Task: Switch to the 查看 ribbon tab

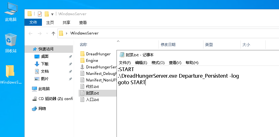Action: pyautogui.click(x=83, y=22)
